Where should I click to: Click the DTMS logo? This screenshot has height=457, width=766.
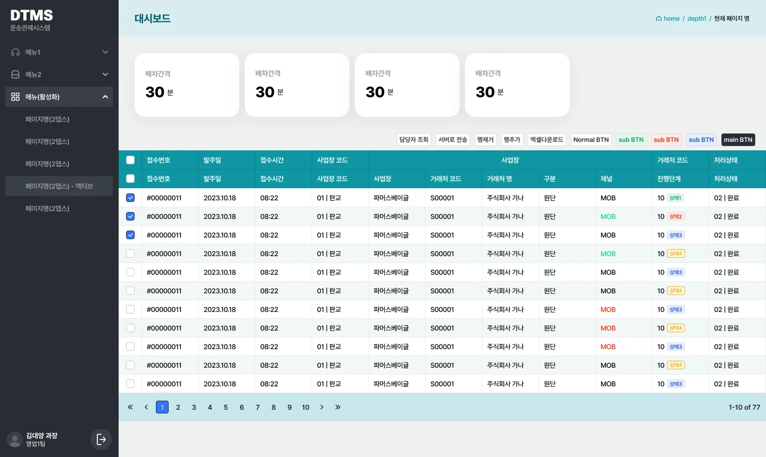[x=31, y=15]
